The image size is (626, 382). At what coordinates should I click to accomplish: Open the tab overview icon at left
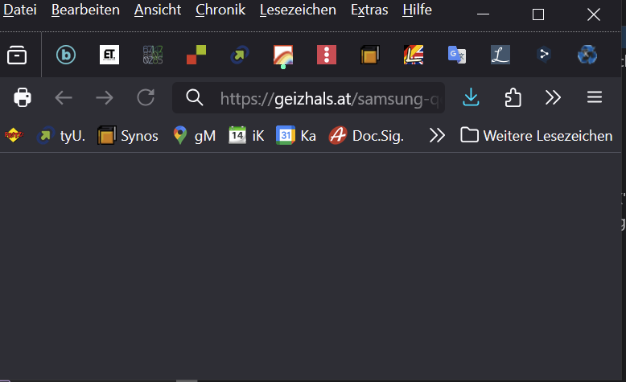[x=17, y=55]
